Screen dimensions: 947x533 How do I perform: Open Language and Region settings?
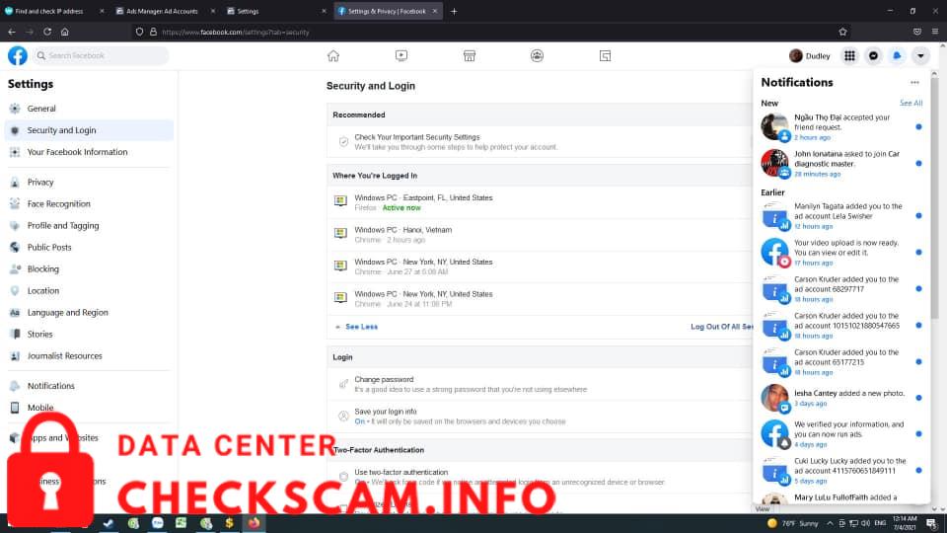pyautogui.click(x=89, y=313)
